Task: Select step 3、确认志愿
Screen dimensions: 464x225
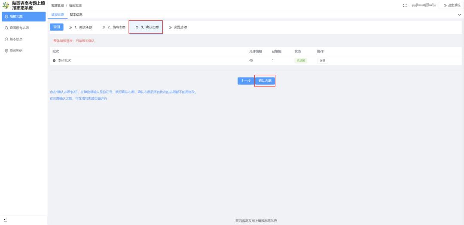Action: (x=147, y=27)
